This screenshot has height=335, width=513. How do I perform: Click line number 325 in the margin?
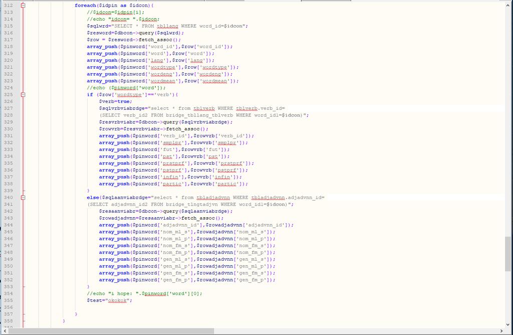pyautogui.click(x=9, y=95)
